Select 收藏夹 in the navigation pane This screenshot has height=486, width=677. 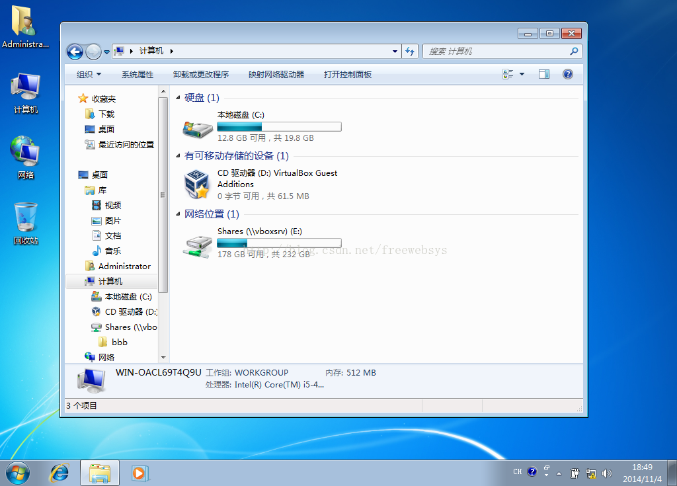pos(104,99)
